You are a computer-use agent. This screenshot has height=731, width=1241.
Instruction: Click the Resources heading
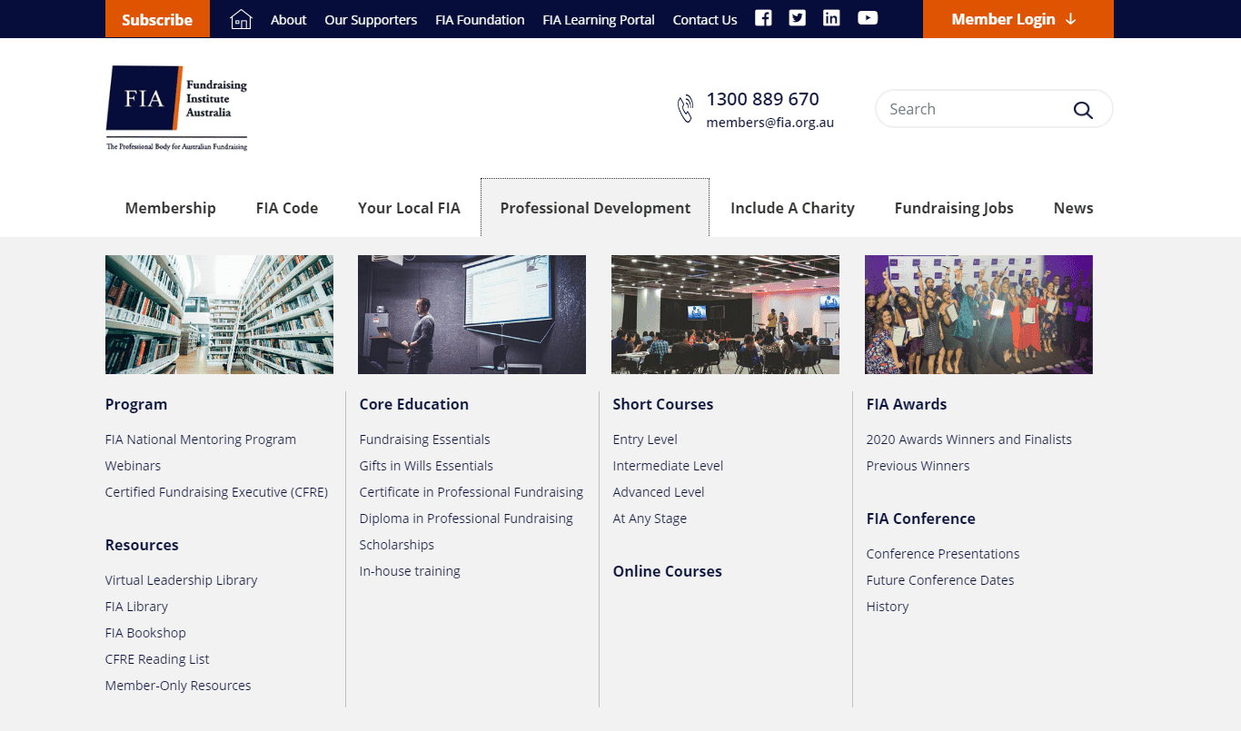click(x=142, y=545)
